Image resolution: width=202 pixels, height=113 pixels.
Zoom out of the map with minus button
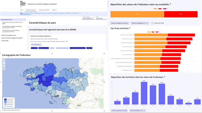[4, 63]
